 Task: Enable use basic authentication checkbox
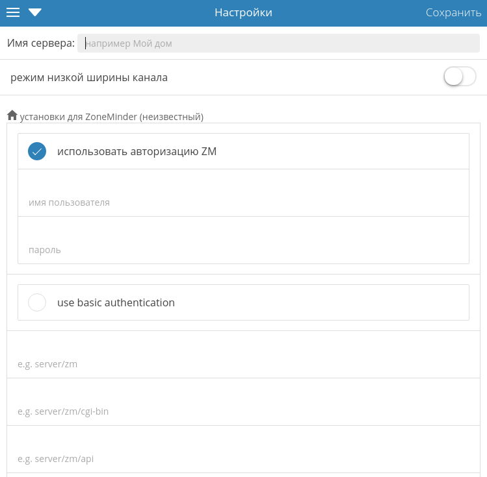click(x=37, y=302)
